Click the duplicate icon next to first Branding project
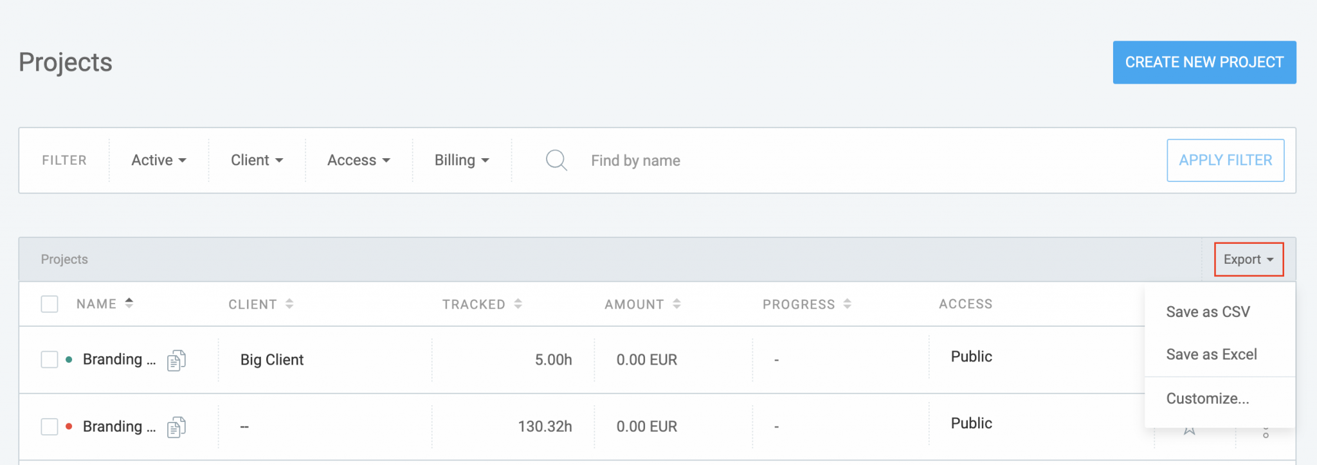1317x465 pixels. coord(175,360)
